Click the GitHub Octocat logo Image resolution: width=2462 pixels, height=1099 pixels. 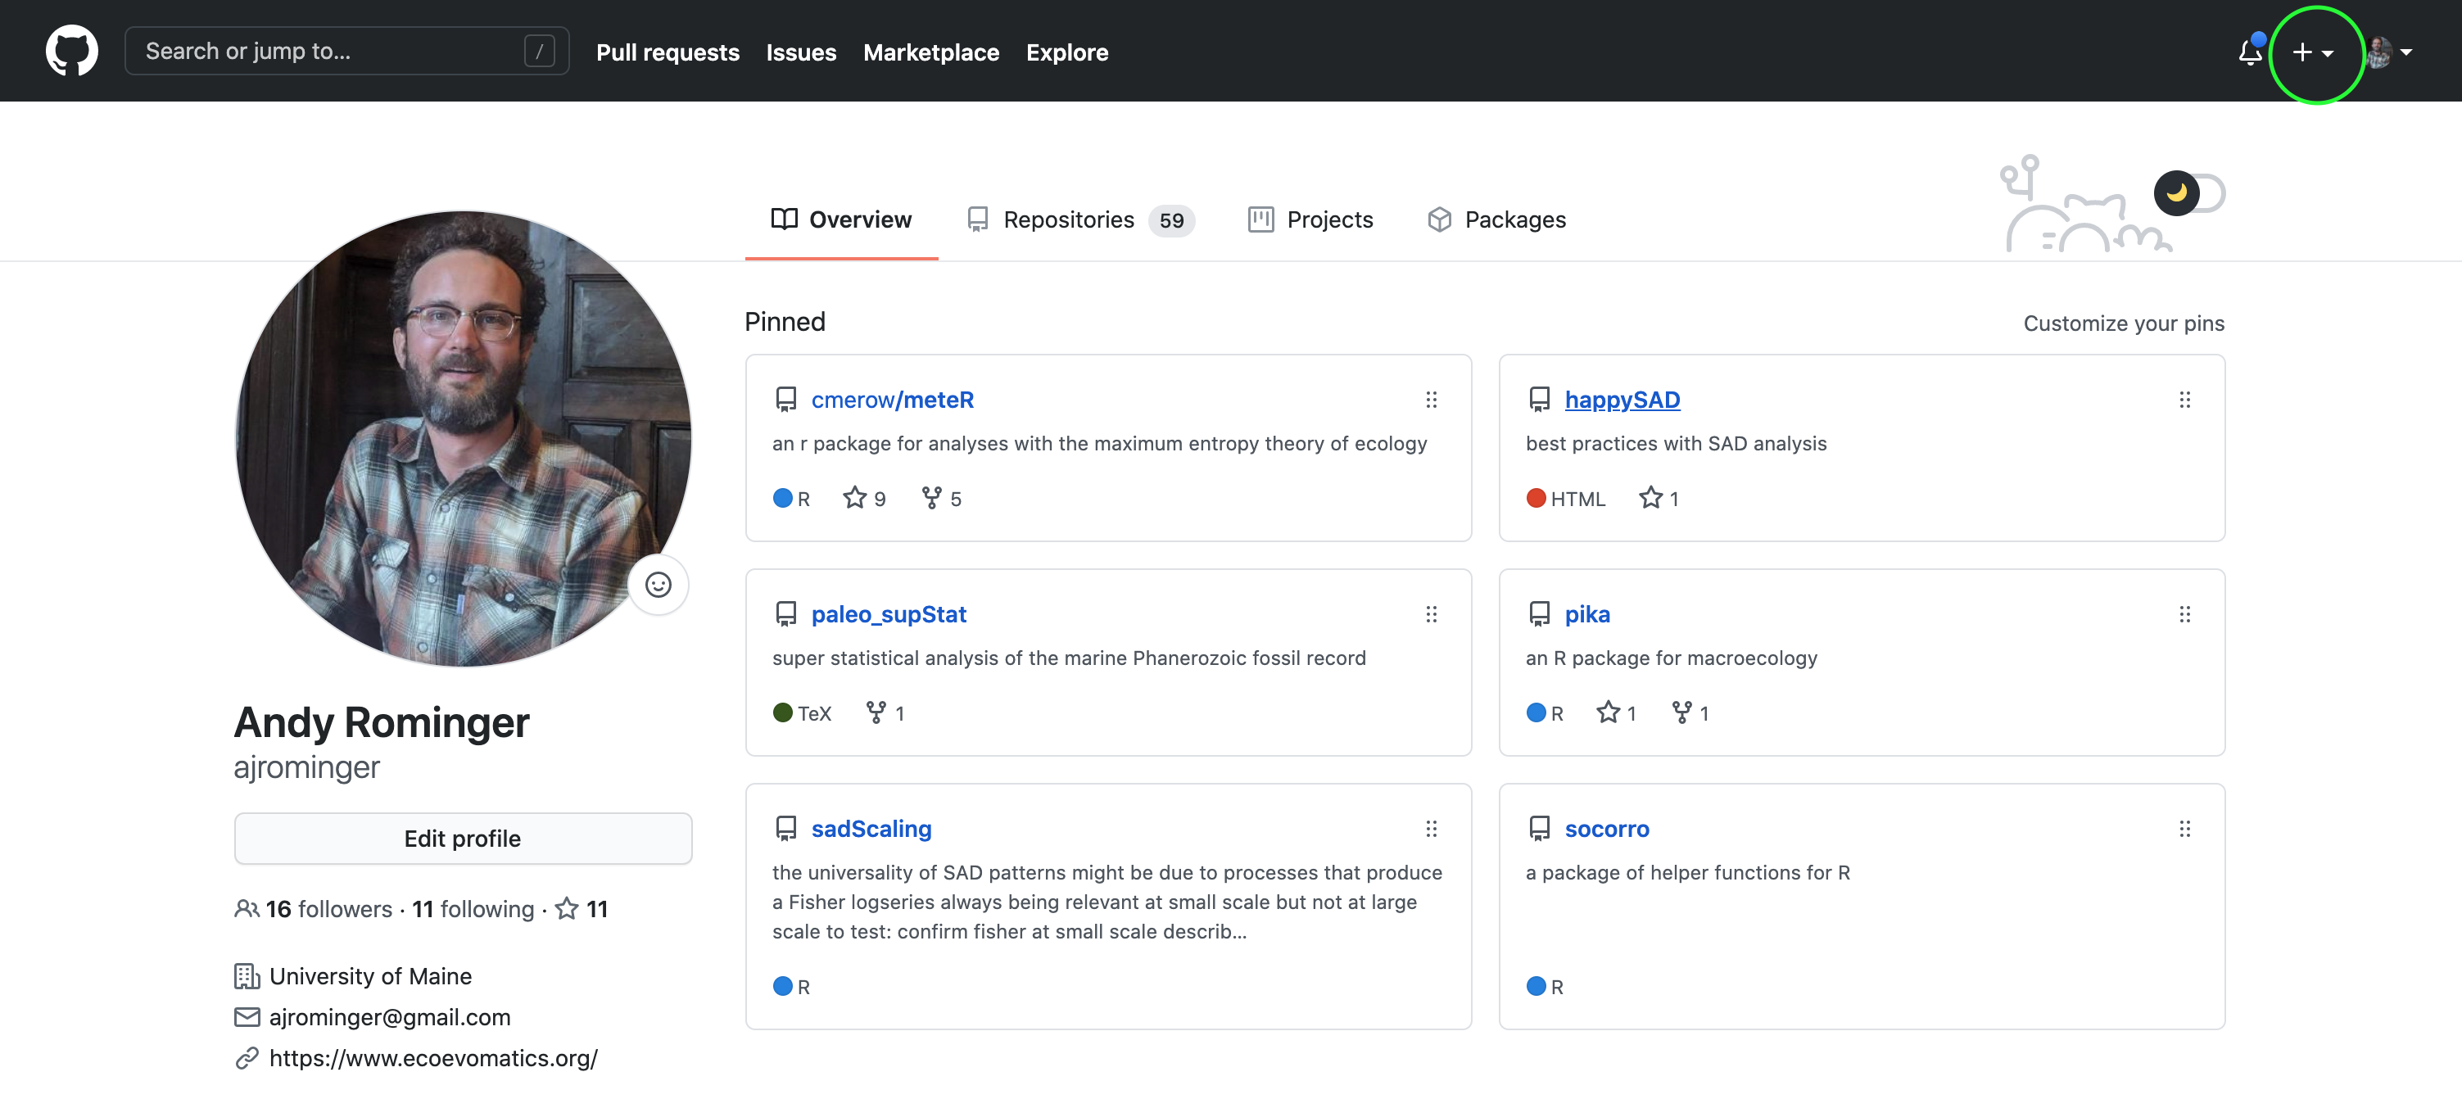pos(72,52)
